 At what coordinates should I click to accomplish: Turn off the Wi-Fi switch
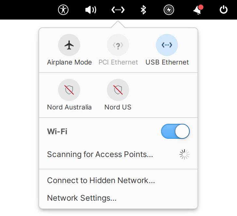pos(175,131)
